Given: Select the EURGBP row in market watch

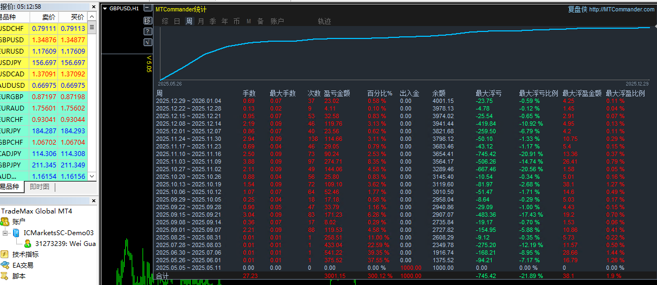Looking at the screenshot, I should (x=43, y=97).
